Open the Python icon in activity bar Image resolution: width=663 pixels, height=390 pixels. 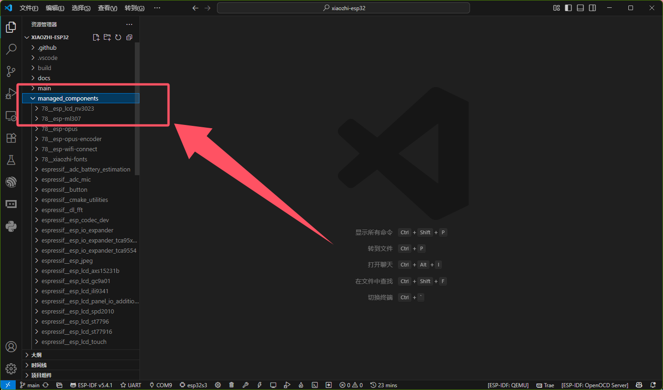(11, 226)
